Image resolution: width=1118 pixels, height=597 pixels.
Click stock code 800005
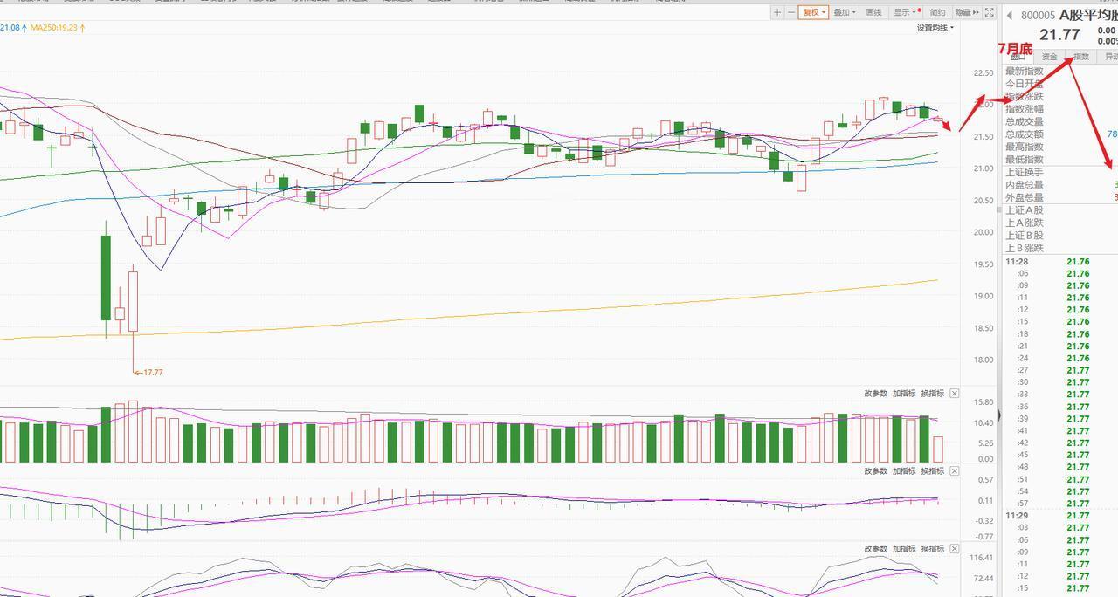tap(1038, 16)
